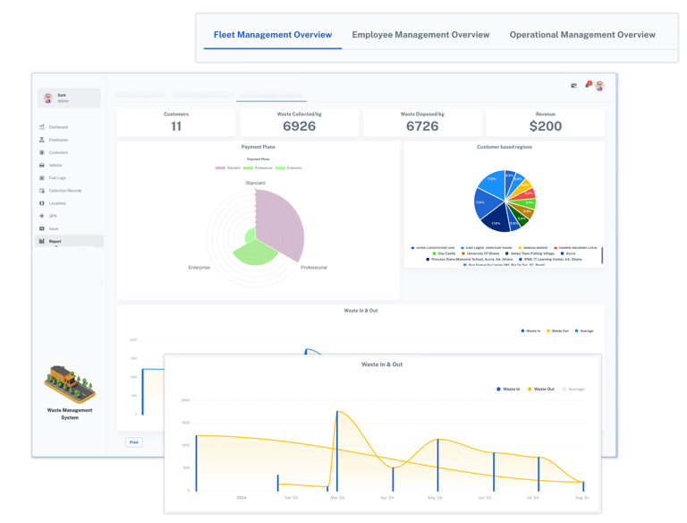Select the GPS crosshair icon
Screen dimensions: 687x523
pos(42,216)
